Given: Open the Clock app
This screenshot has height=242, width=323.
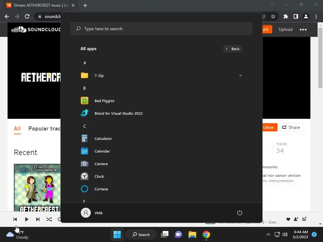Looking at the screenshot, I should pos(161,176).
